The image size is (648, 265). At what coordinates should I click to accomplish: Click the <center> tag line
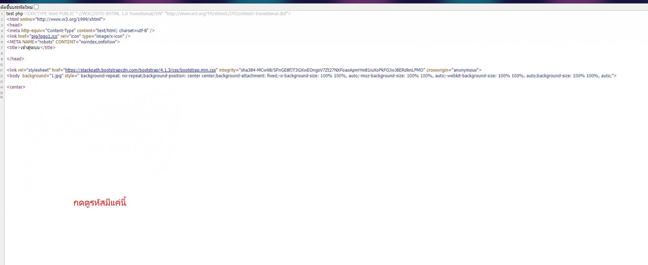tap(16, 87)
